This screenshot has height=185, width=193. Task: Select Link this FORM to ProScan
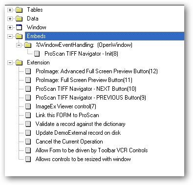point(67,115)
